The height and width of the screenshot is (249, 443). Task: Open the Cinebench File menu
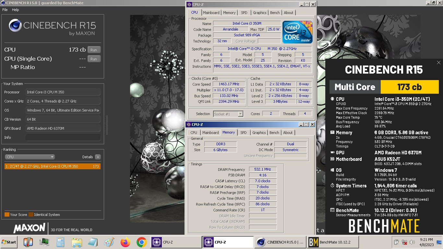pyautogui.click(x=5, y=10)
